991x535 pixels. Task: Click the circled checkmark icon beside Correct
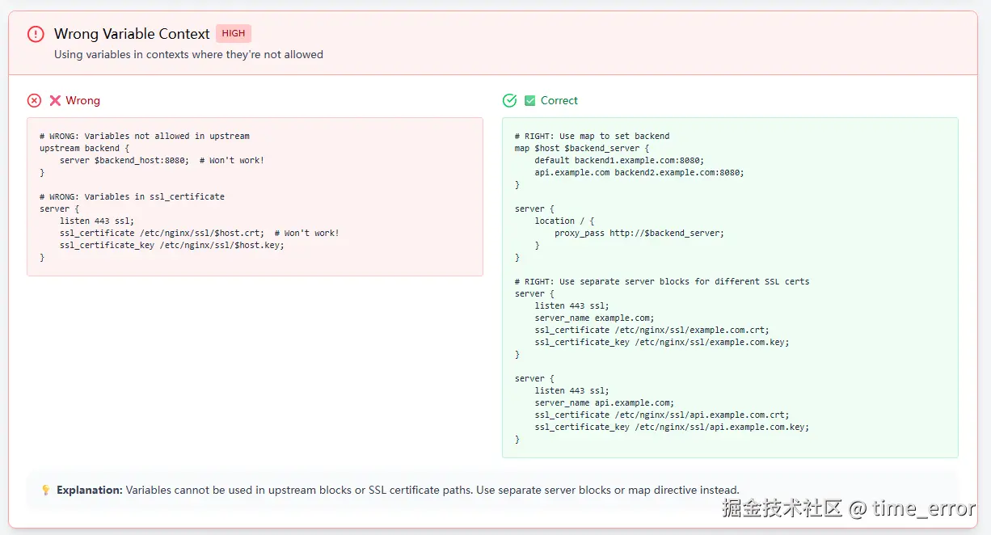[x=509, y=100]
